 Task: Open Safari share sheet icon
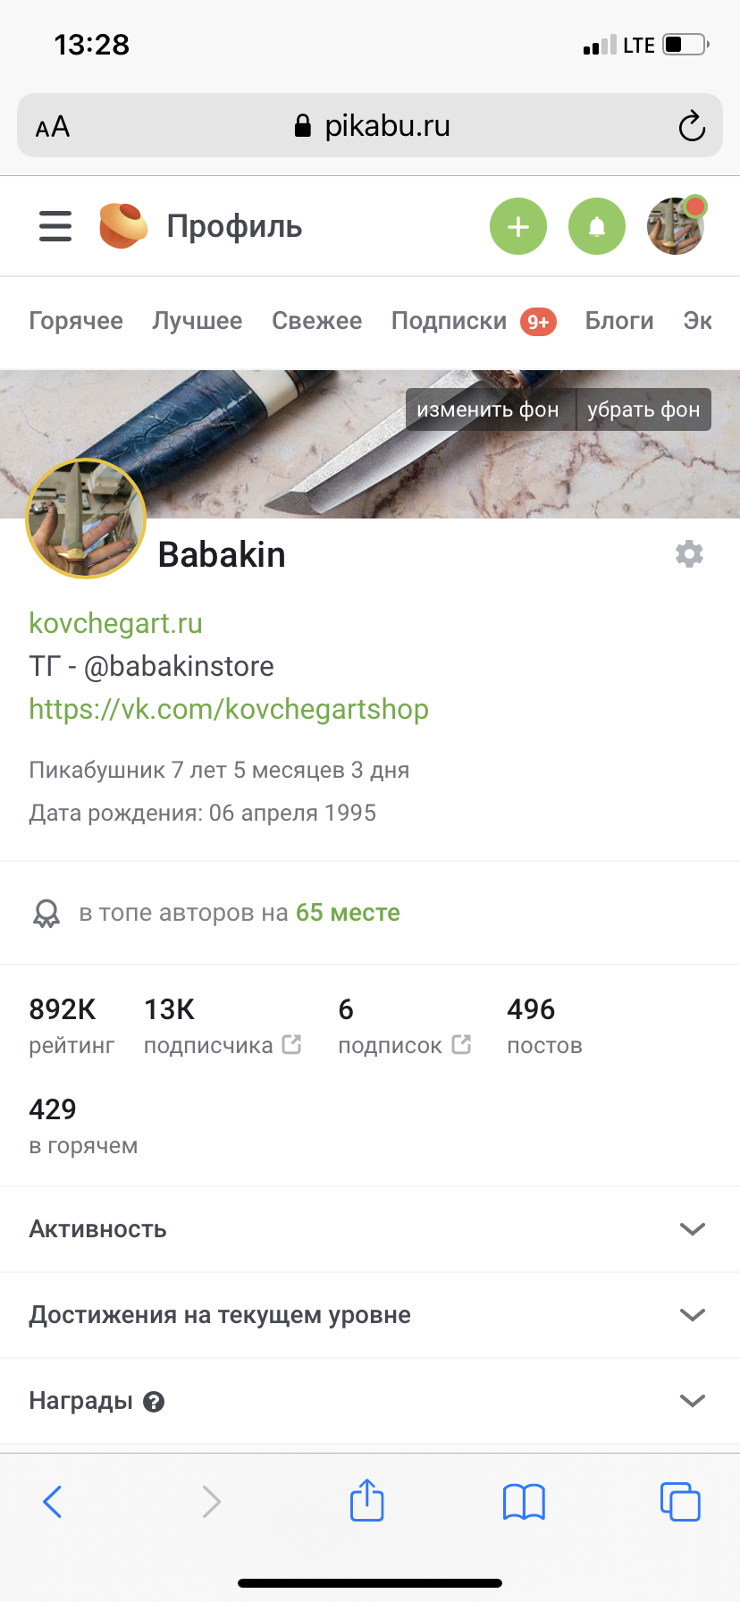click(x=366, y=1501)
